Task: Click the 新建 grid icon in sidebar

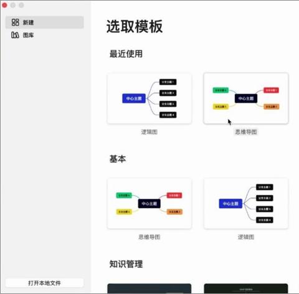Action: coord(15,22)
